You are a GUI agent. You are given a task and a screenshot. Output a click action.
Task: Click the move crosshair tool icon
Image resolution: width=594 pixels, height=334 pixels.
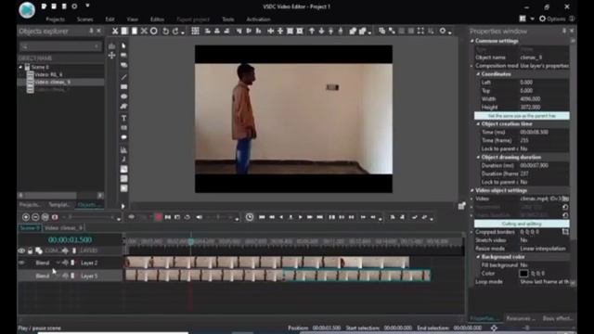click(x=111, y=56)
